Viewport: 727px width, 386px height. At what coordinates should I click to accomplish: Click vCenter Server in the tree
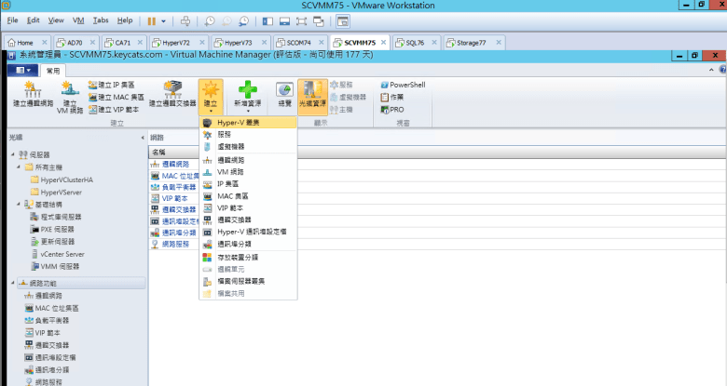coord(62,253)
